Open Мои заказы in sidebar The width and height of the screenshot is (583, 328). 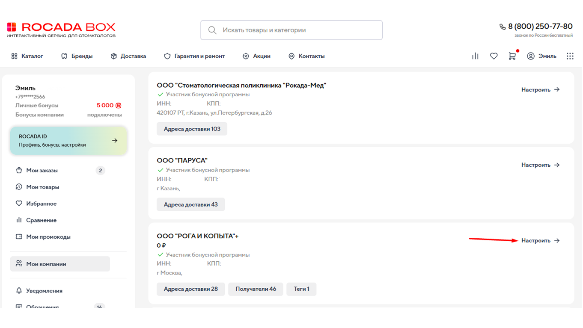[42, 170]
